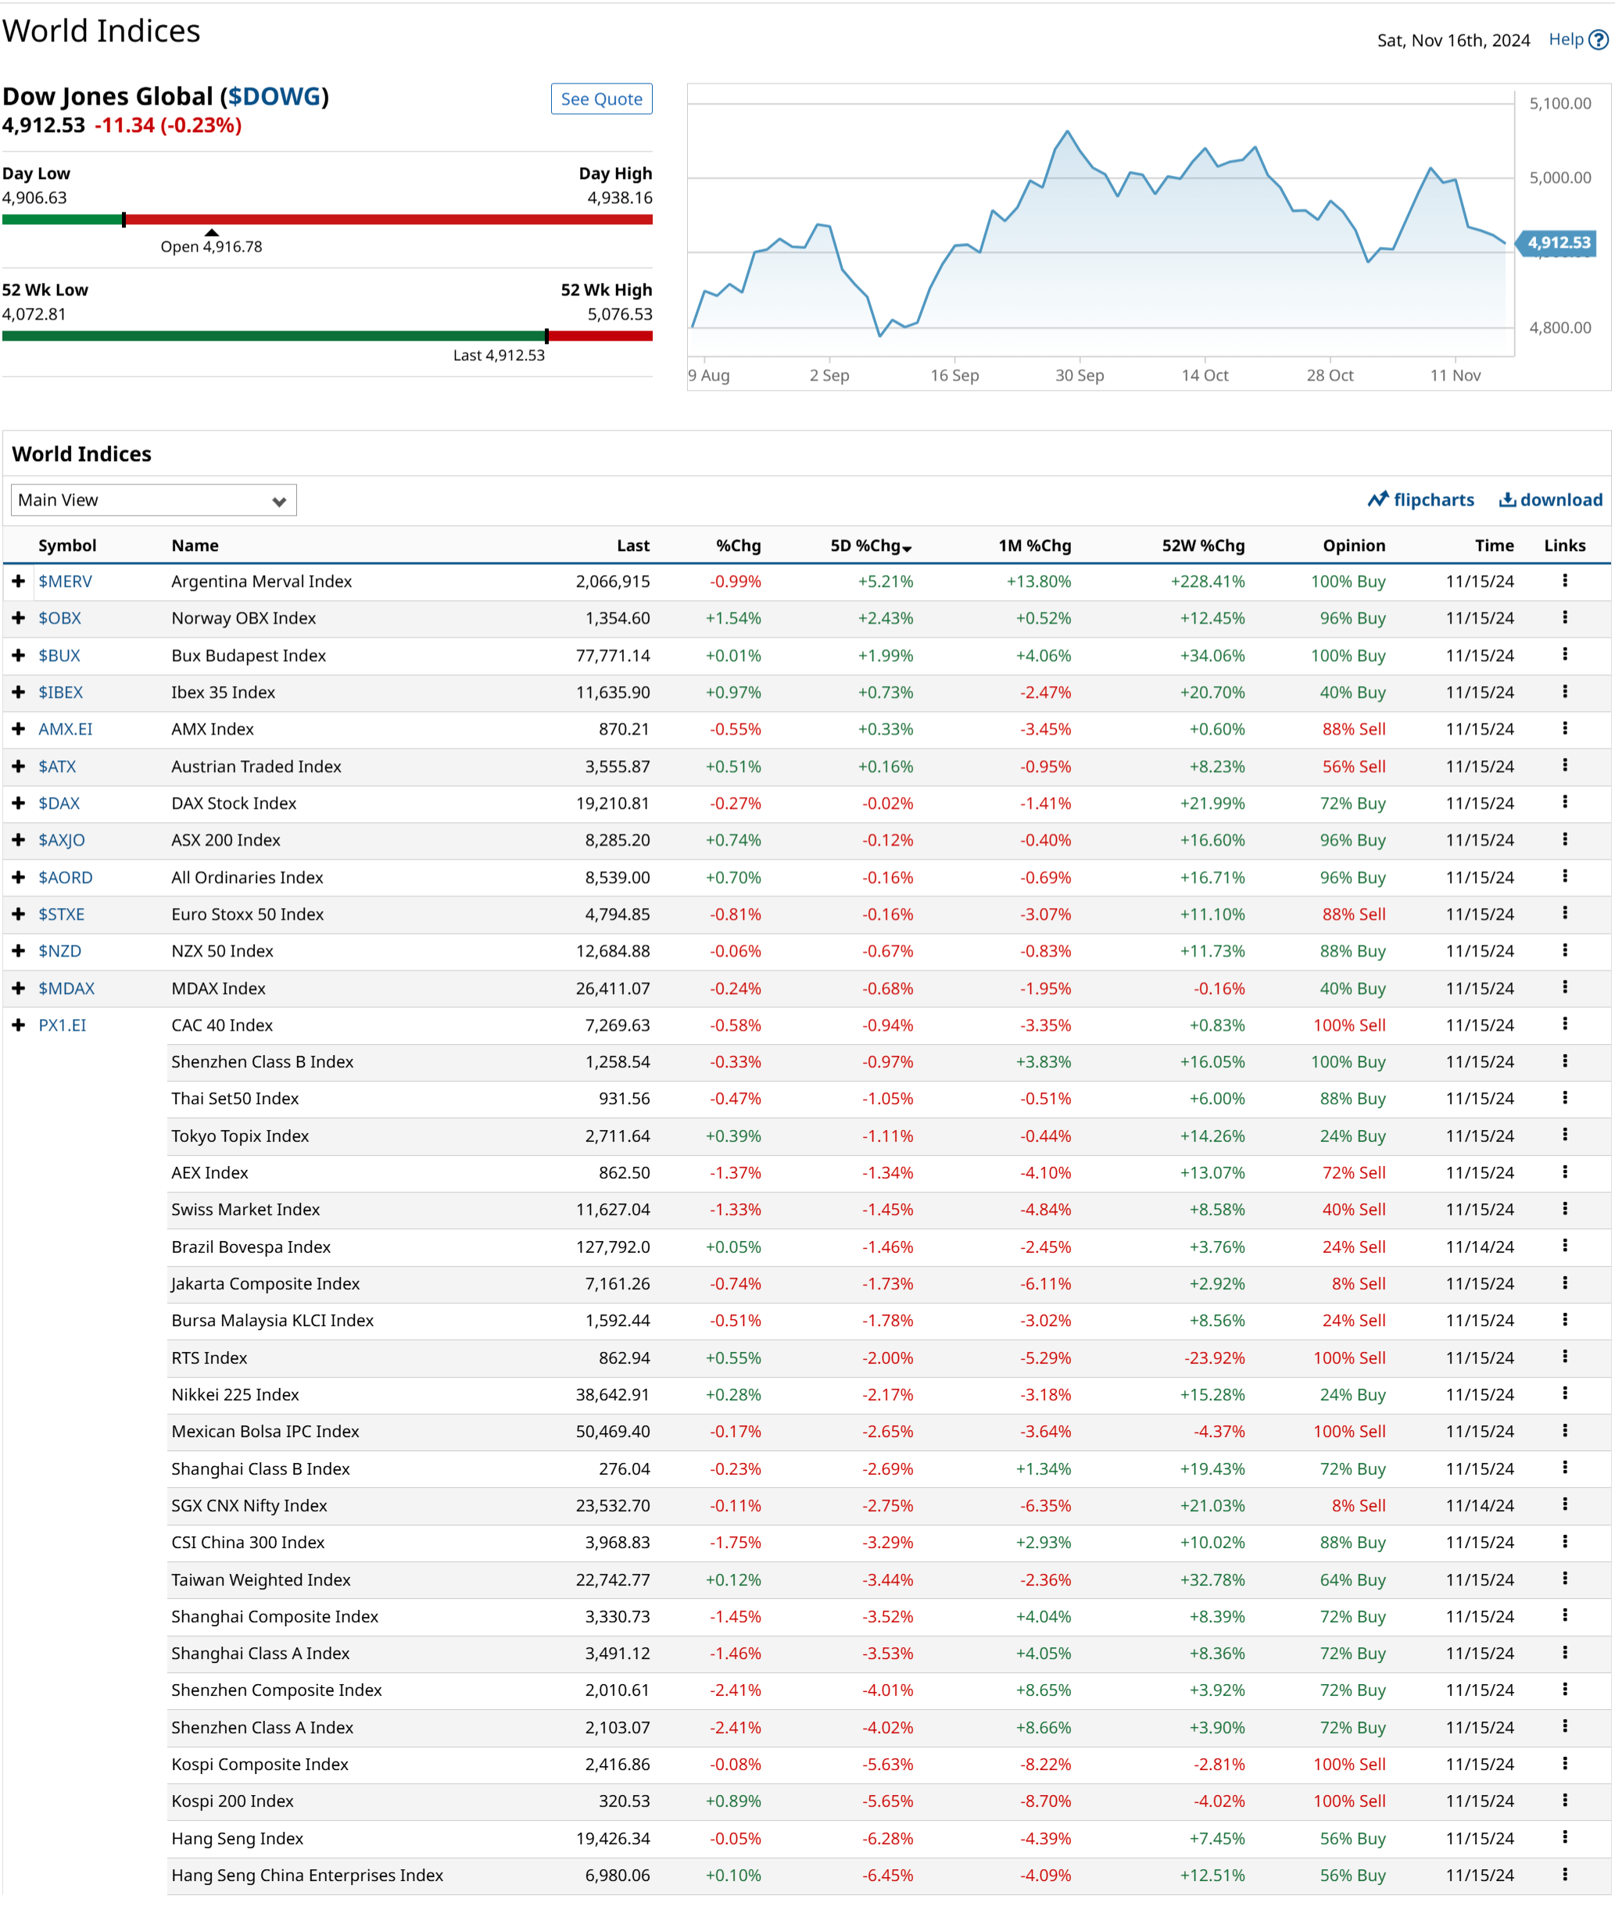1615x1924 pixels.
Task: Open flipcharts view icon
Action: coord(1377,499)
